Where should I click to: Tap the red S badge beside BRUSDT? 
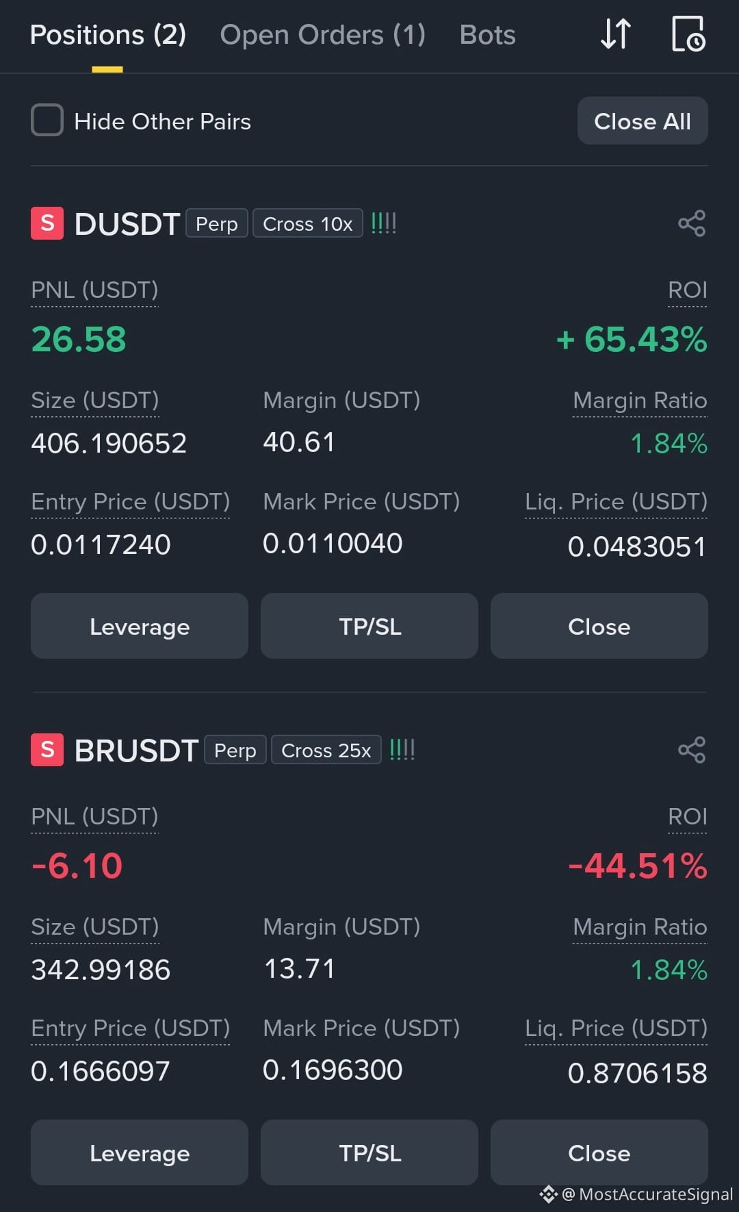(47, 750)
